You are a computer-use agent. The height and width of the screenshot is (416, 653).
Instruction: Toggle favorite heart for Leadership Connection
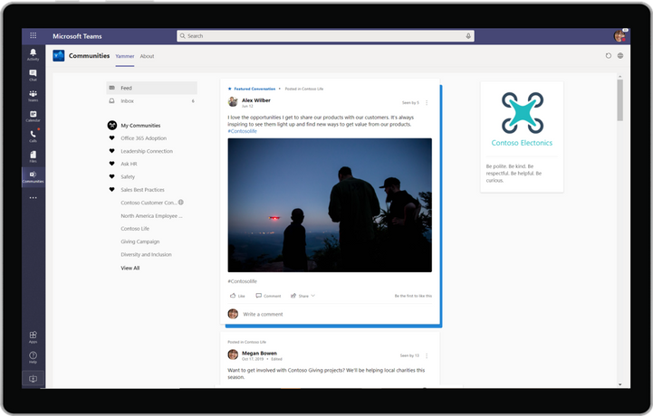[x=111, y=151]
